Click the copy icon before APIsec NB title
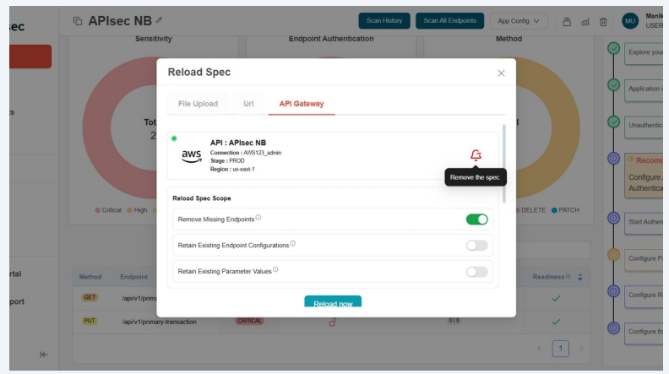Viewport: 669px width, 374px height. click(78, 21)
